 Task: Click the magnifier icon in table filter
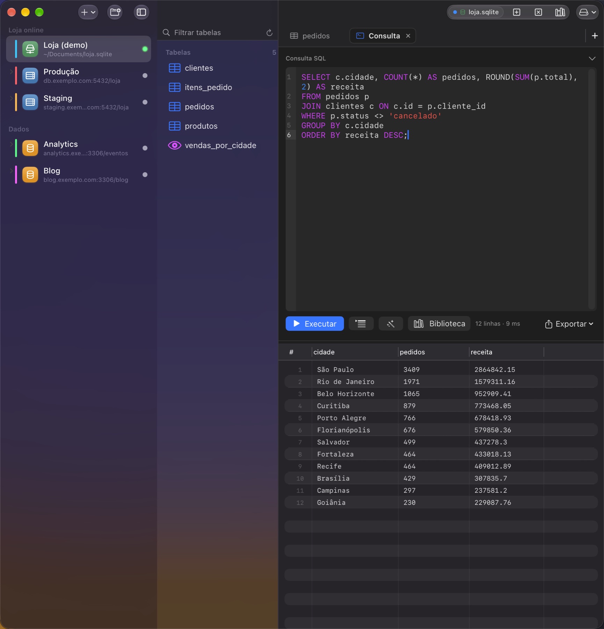tap(166, 32)
